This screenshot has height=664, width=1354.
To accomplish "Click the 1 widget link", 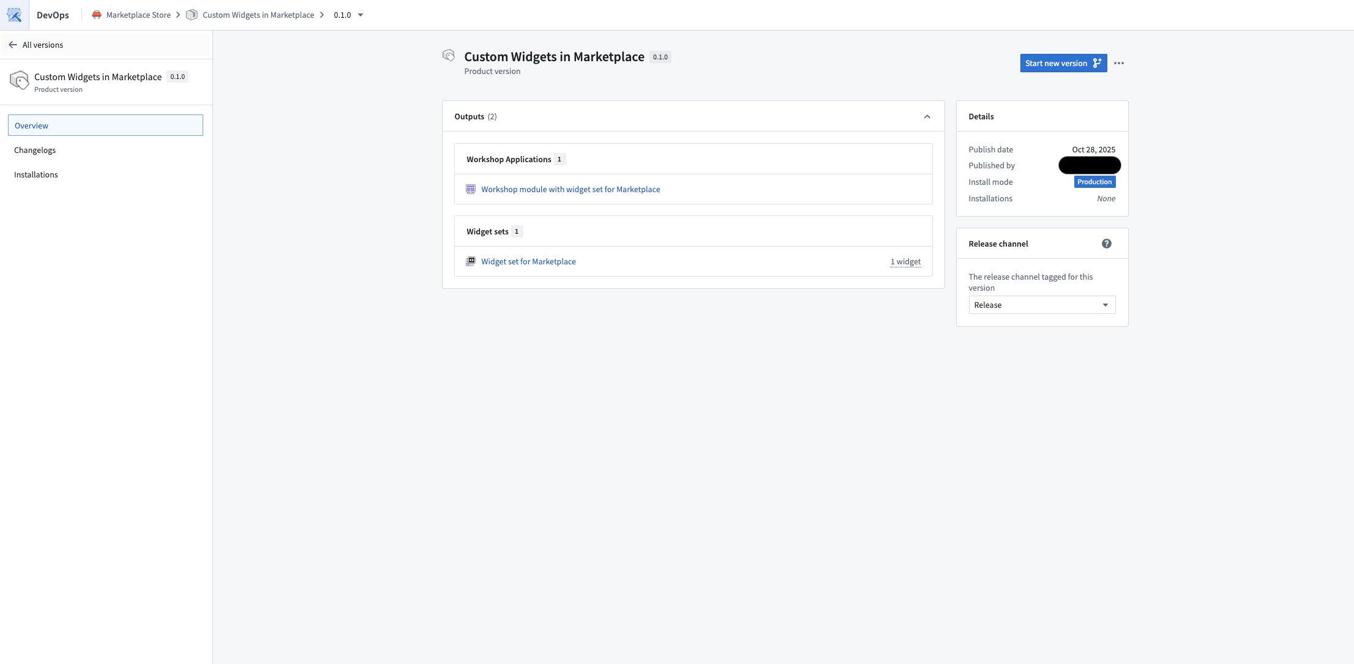I will click(905, 261).
